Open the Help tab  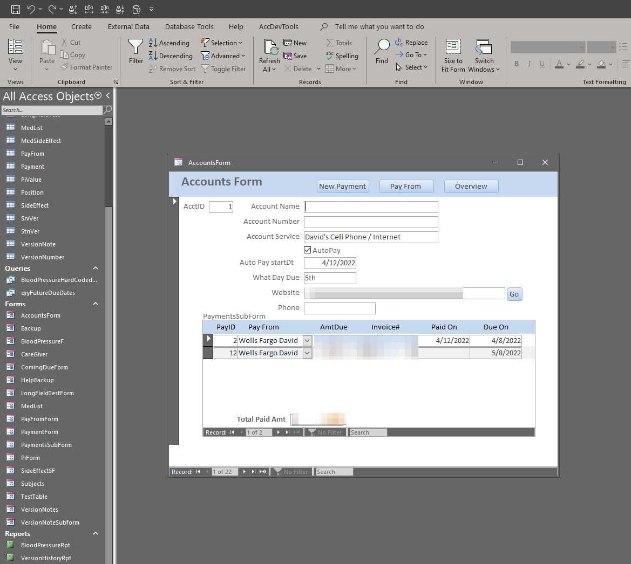(x=236, y=26)
